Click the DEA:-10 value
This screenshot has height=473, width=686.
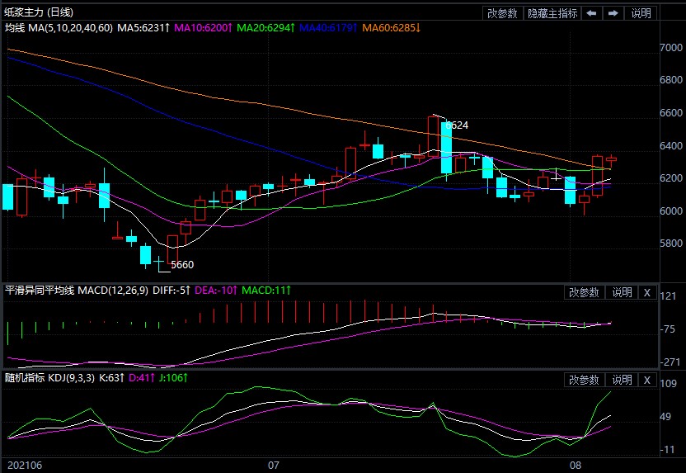tap(216, 291)
